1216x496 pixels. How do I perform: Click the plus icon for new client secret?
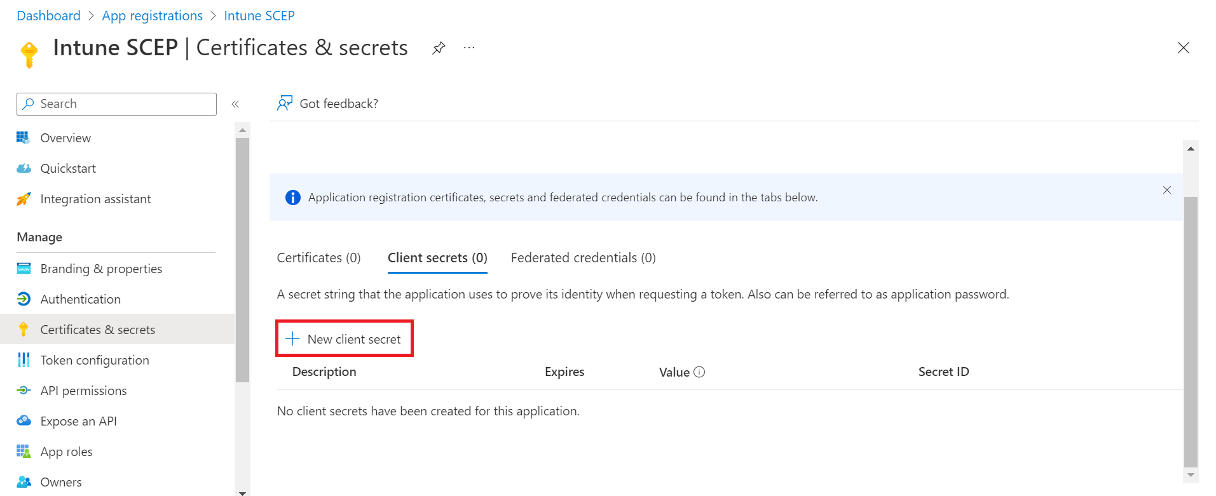click(292, 338)
